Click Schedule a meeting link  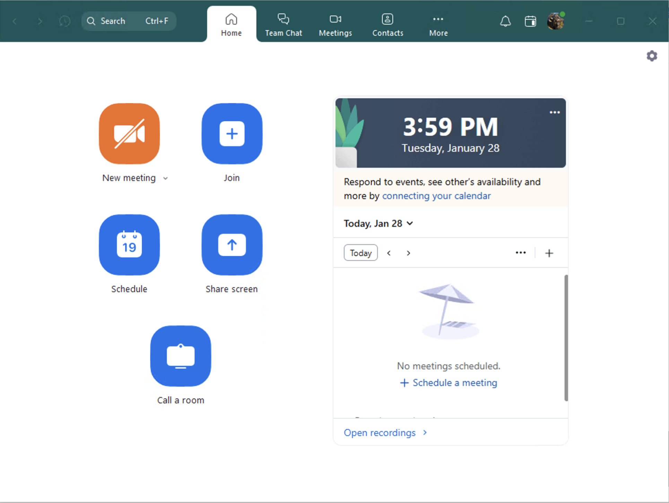pos(449,383)
